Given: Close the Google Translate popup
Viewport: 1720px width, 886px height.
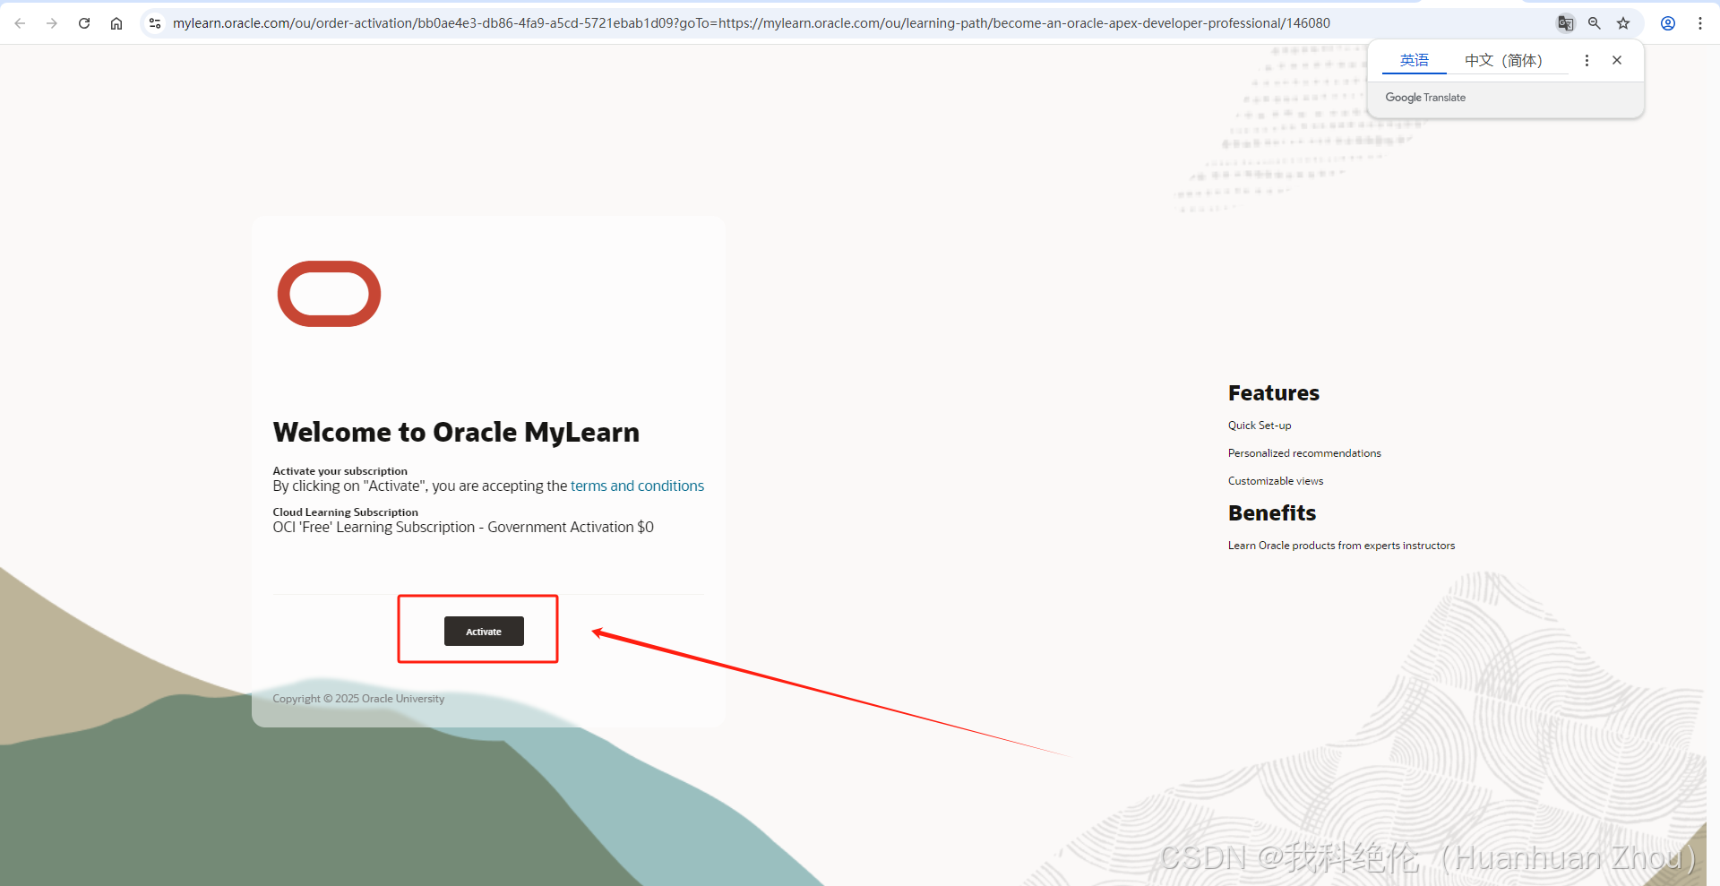Looking at the screenshot, I should coord(1617,60).
